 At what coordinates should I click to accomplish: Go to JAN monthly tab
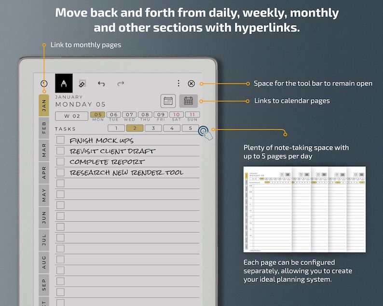pyautogui.click(x=44, y=105)
